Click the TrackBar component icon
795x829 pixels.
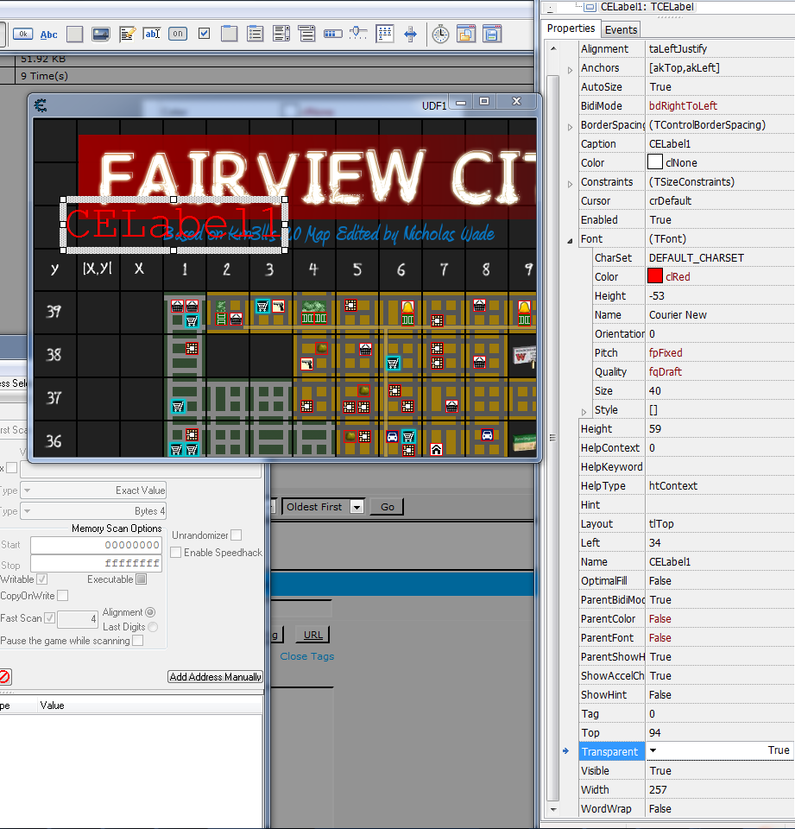tap(358, 35)
